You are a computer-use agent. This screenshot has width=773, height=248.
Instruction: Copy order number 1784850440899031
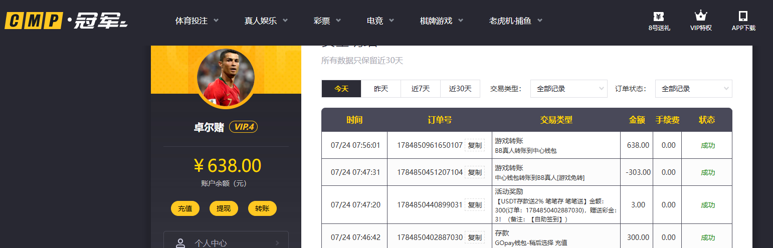coord(475,205)
